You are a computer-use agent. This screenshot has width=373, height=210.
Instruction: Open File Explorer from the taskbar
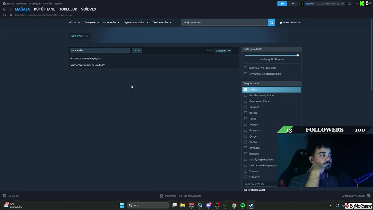(183, 205)
